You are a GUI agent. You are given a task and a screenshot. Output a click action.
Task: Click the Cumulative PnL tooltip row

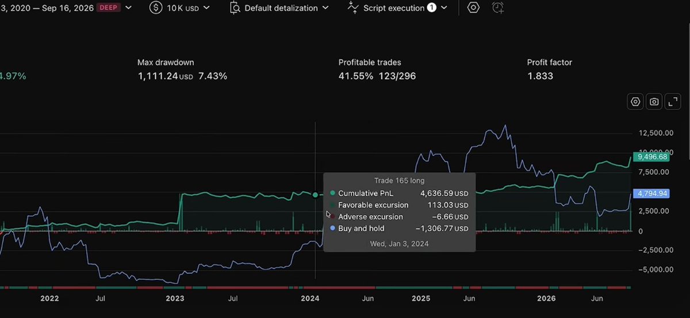(x=399, y=193)
